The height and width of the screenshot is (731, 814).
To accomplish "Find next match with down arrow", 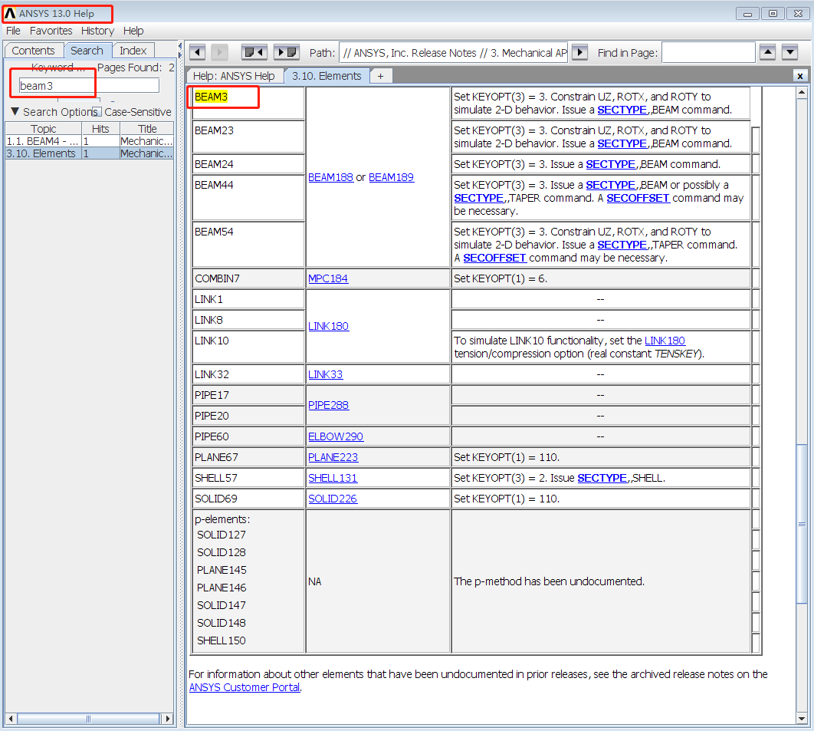I will [x=789, y=52].
